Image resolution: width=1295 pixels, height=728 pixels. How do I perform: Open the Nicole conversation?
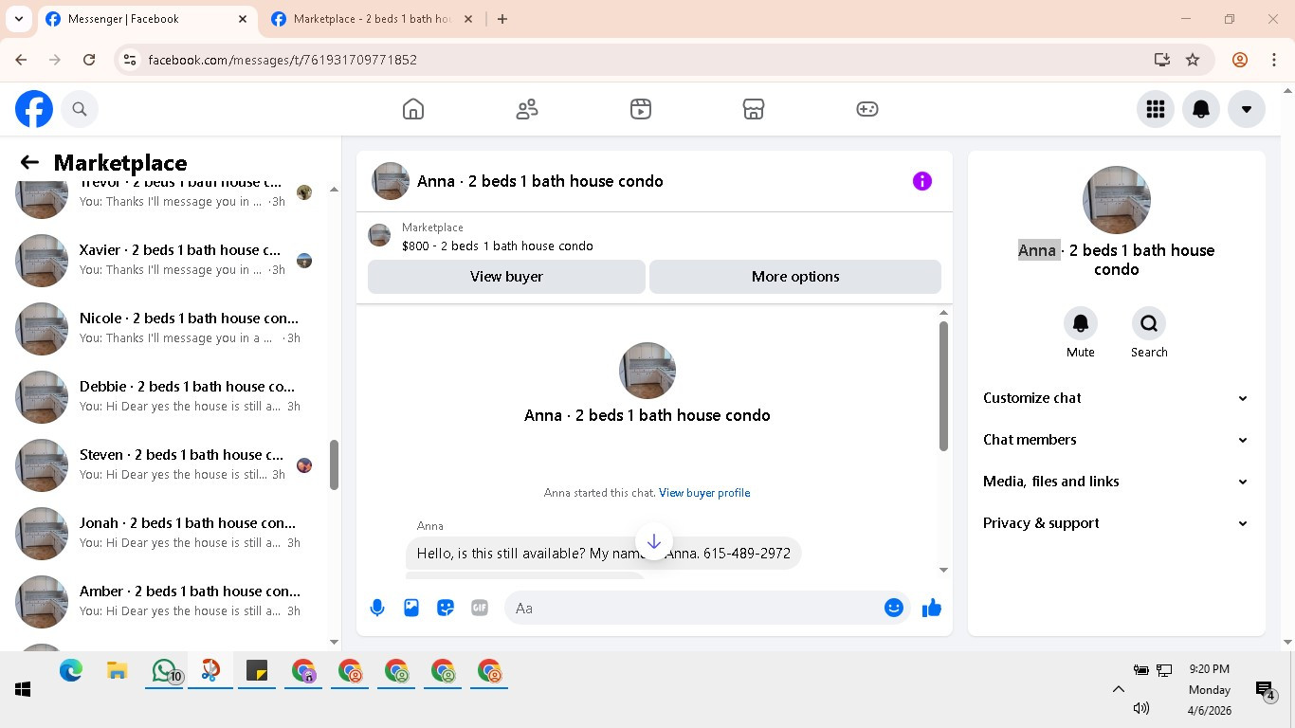point(166,328)
